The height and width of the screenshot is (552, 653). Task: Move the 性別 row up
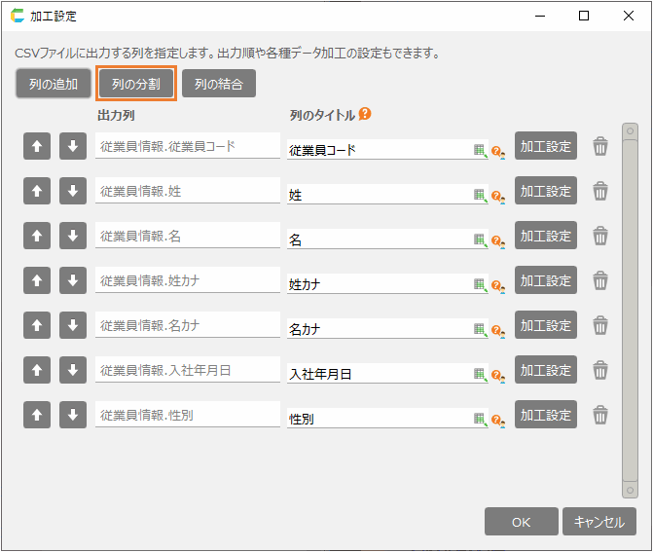36,416
